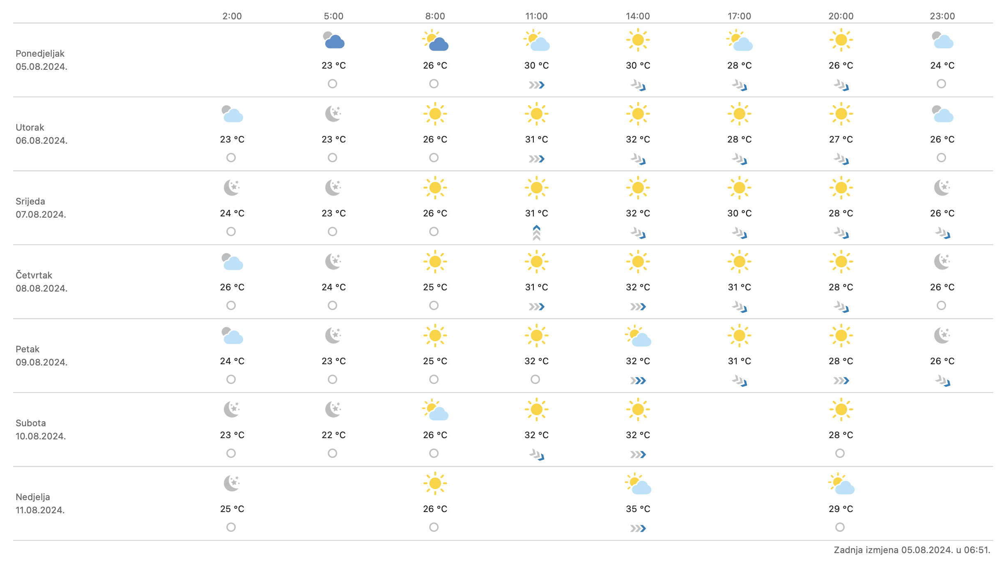Click calm wind circle for Monday 5:00
The height and width of the screenshot is (572, 999).
(x=333, y=84)
